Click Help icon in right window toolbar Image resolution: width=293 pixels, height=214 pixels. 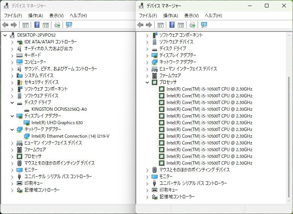click(172, 25)
